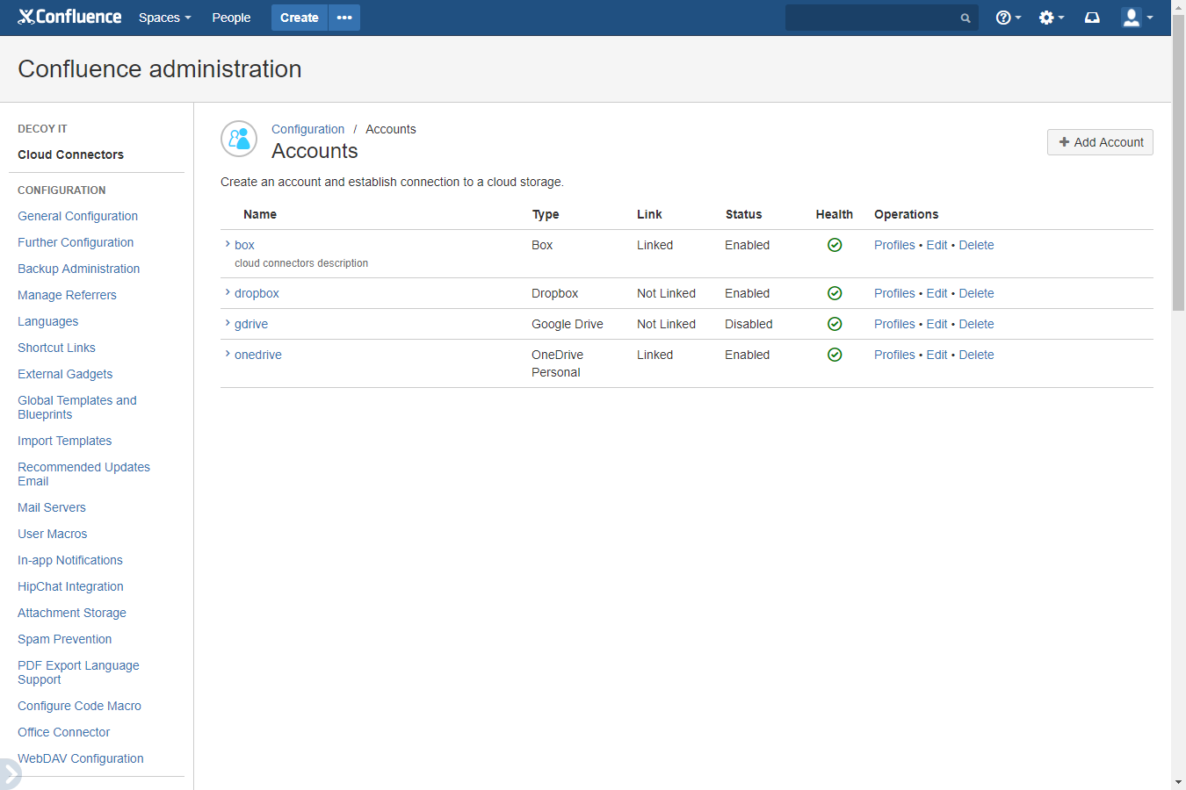Open the user profile avatar menu

click(1138, 18)
